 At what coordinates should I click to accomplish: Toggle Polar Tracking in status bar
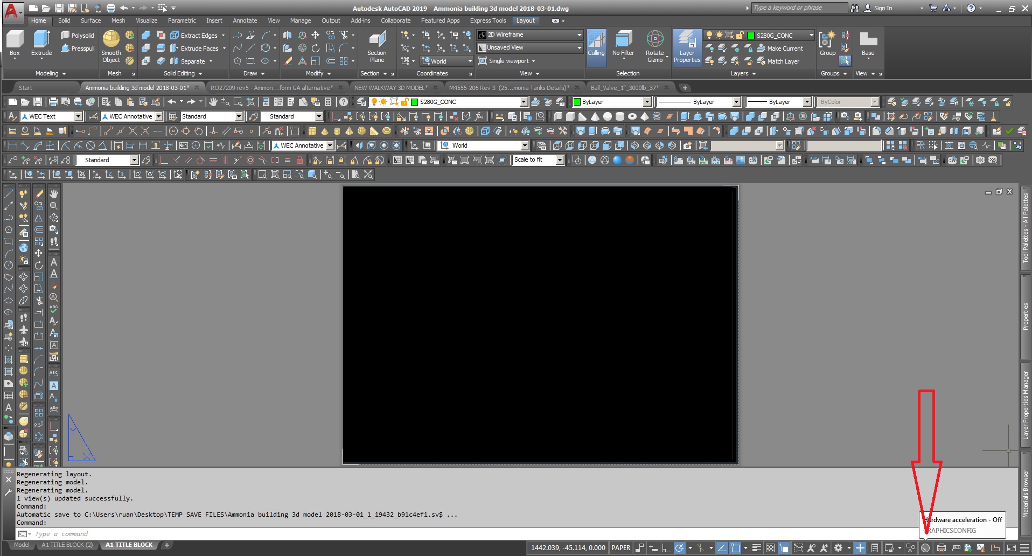[680, 548]
